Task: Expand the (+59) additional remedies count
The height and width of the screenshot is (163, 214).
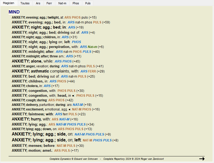Action: (x=106, y=22)
